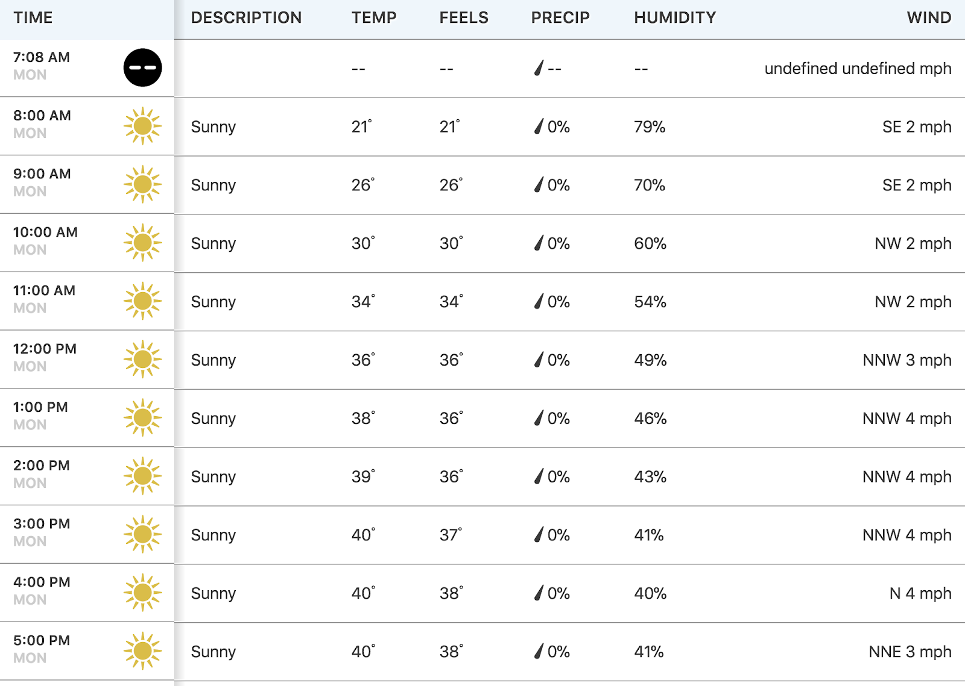Click the NNE 3 mph wind value

[x=910, y=652]
